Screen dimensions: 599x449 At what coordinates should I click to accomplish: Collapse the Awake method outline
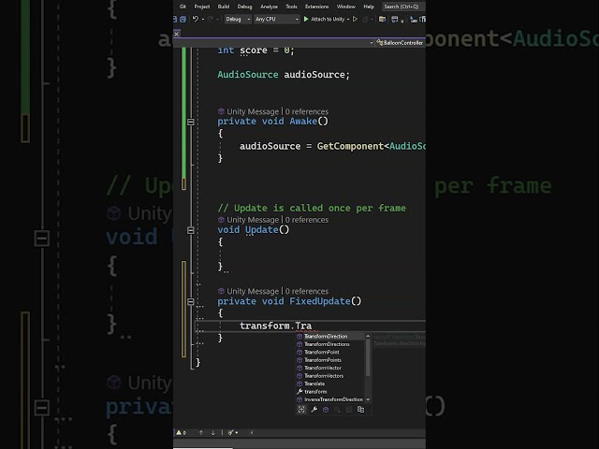(191, 122)
